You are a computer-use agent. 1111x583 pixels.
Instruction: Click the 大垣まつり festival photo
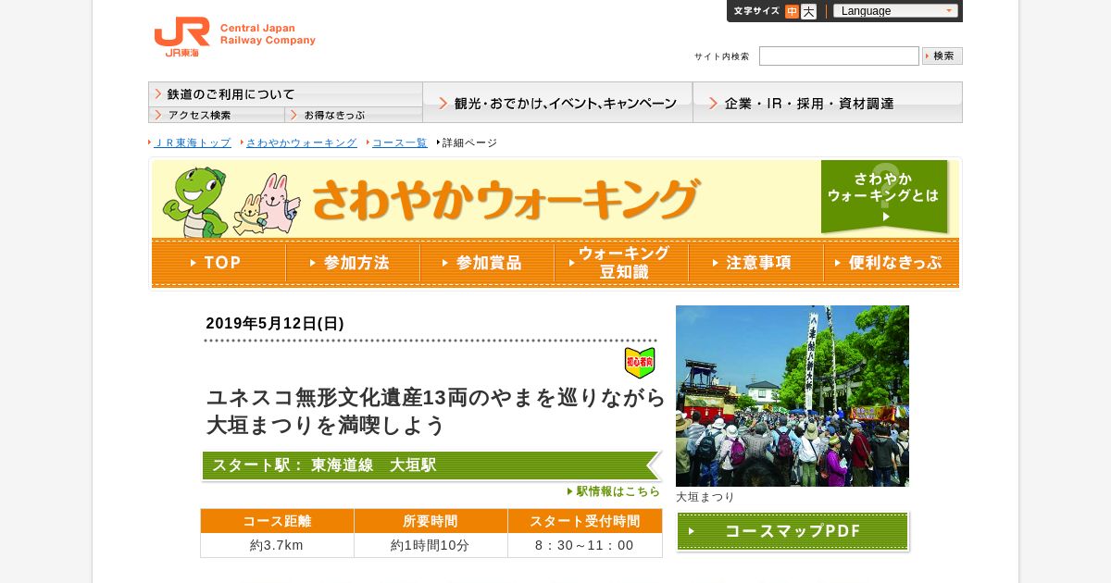[793, 396]
